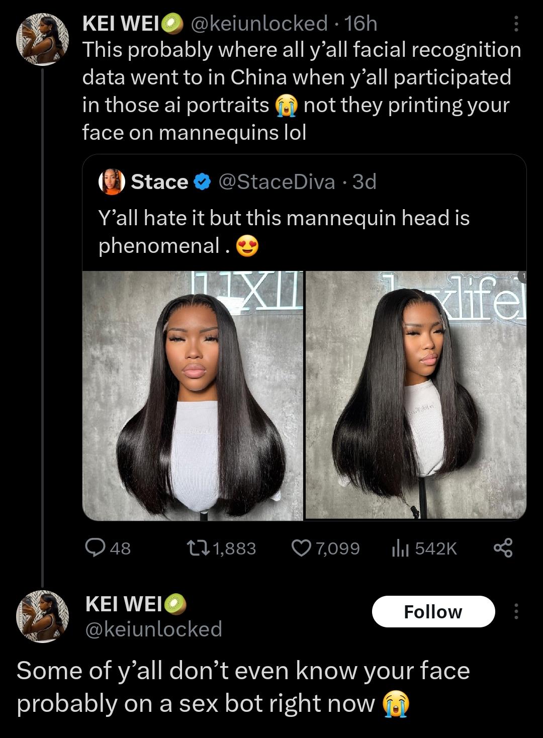Like the tweet with heart icon
Image resolution: width=543 pixels, height=738 pixels.
coord(302,547)
